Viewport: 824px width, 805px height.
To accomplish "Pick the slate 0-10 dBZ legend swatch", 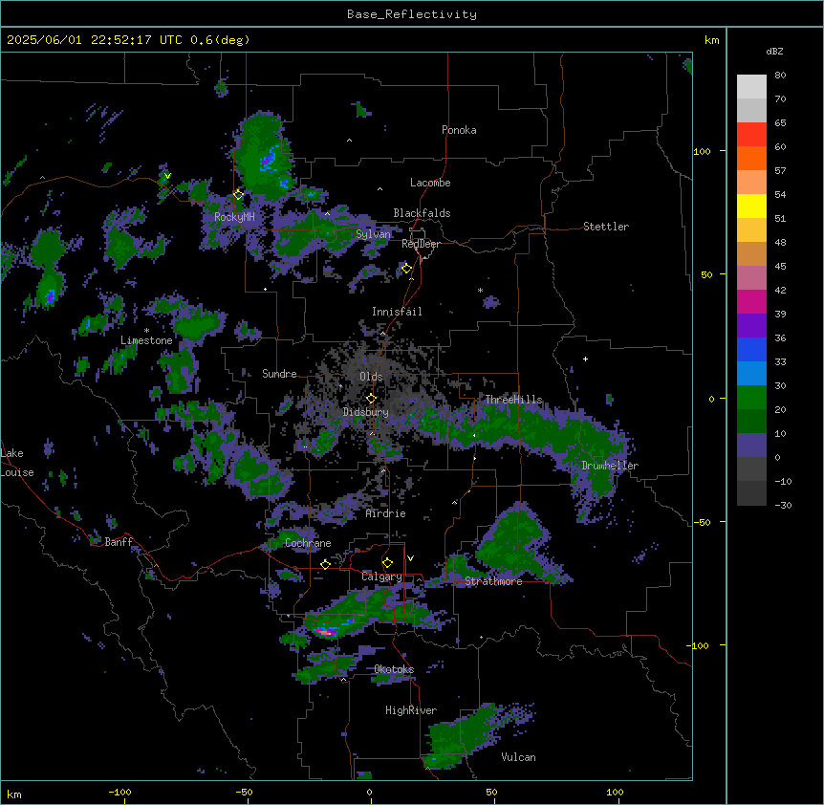I will coord(751,446).
